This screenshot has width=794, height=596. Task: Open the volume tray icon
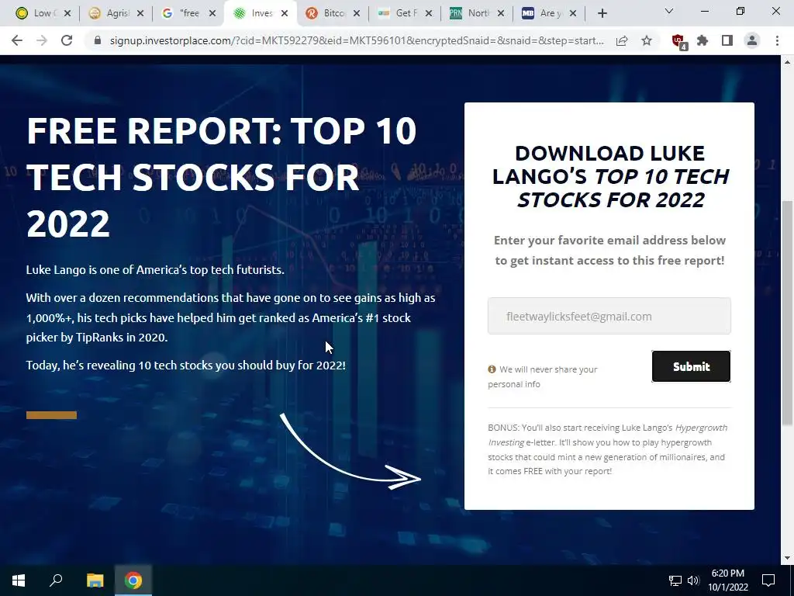click(x=693, y=580)
